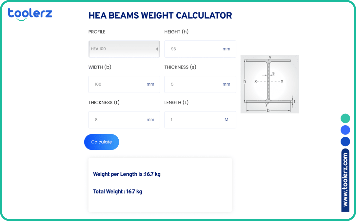Select the teal circle icon on right edge

coord(345,118)
